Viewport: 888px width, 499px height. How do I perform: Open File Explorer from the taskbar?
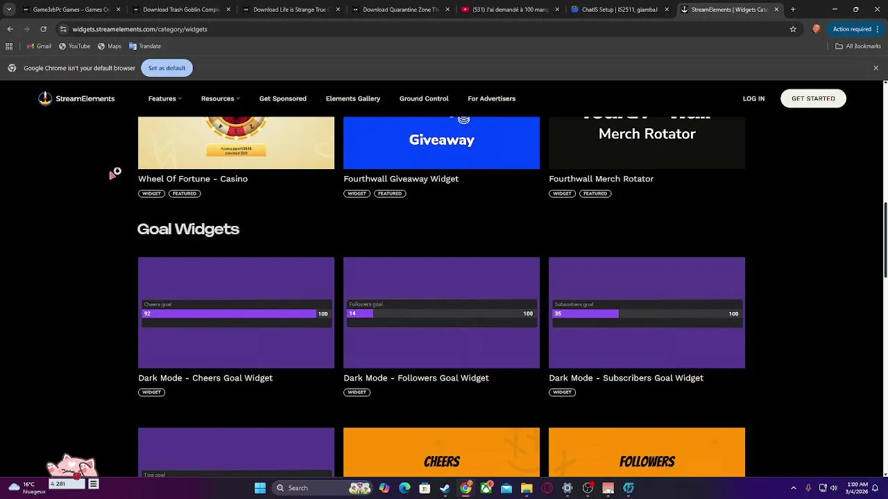[527, 488]
